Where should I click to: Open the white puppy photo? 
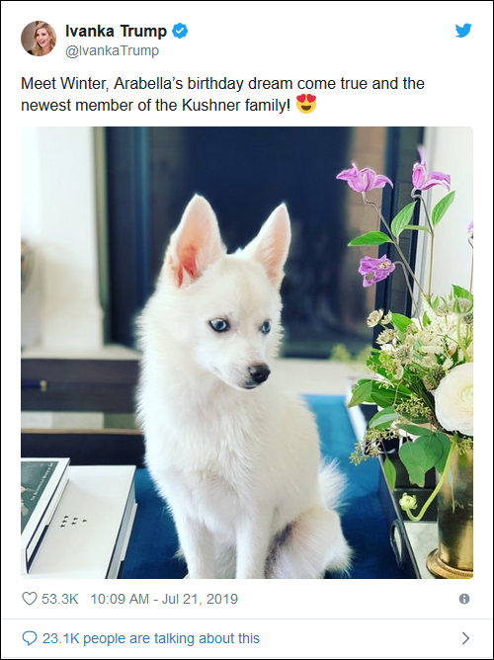(247, 353)
